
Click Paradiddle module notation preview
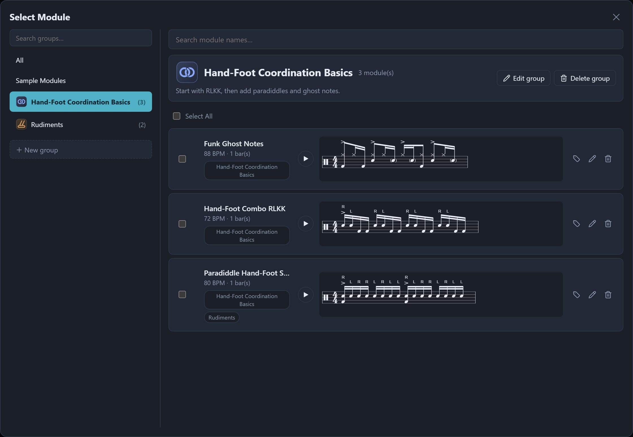pos(441,294)
